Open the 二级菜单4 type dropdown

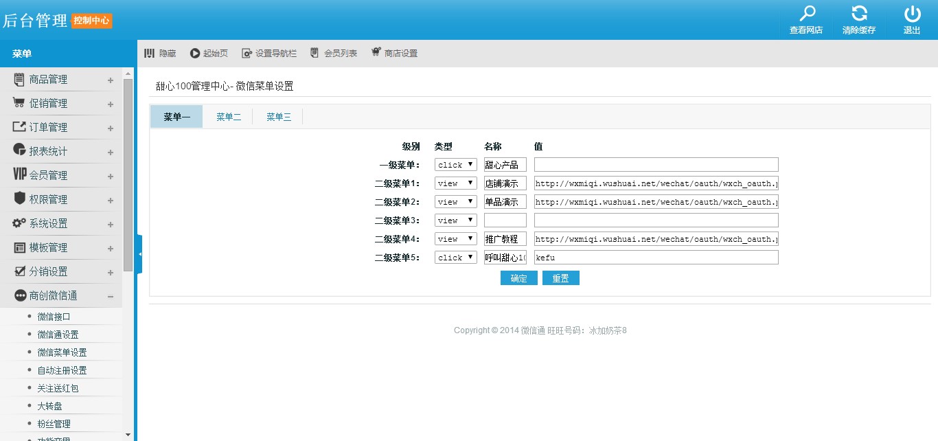456,238
